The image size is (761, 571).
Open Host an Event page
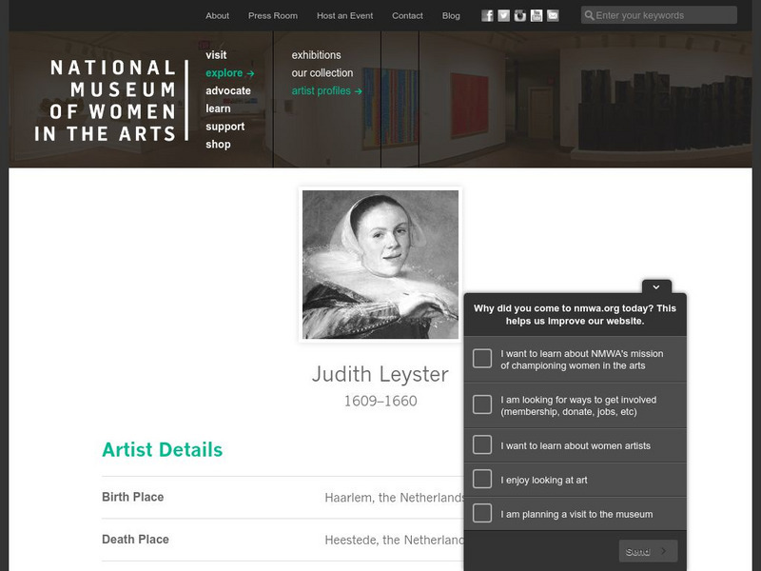(344, 15)
